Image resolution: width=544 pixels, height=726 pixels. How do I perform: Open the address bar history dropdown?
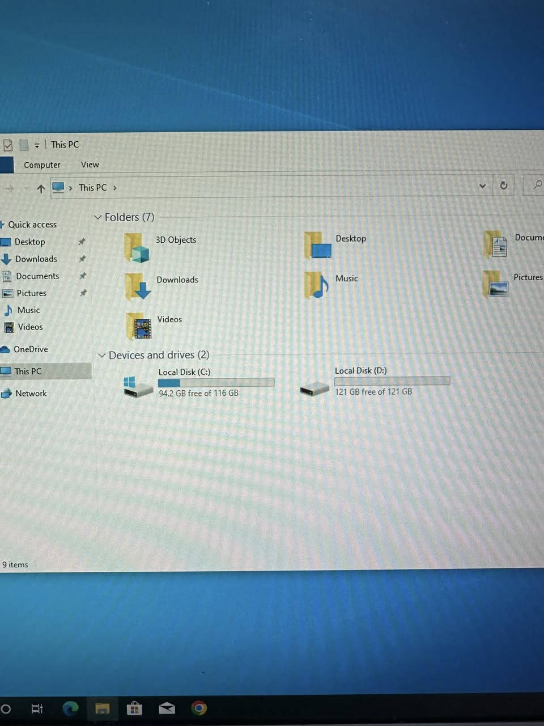(482, 185)
